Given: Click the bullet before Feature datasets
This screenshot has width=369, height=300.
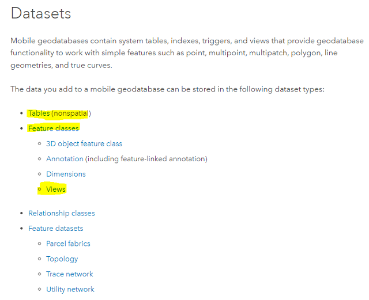Looking at the screenshot, I should coord(22,229).
